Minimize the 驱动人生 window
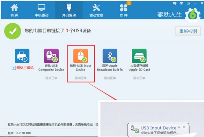Screen dimensions: 204x137 [x=195, y=4]
